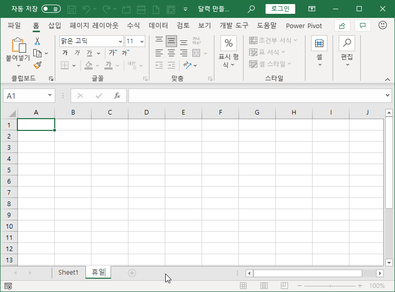The width and height of the screenshot is (395, 292).
Task: Click the smiley feedback icon
Action: tap(383, 25)
